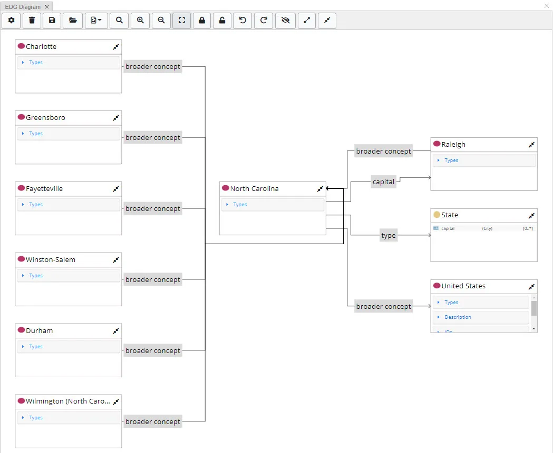
Task: Save the diagram using the floppy disk icon
Action: (x=52, y=21)
